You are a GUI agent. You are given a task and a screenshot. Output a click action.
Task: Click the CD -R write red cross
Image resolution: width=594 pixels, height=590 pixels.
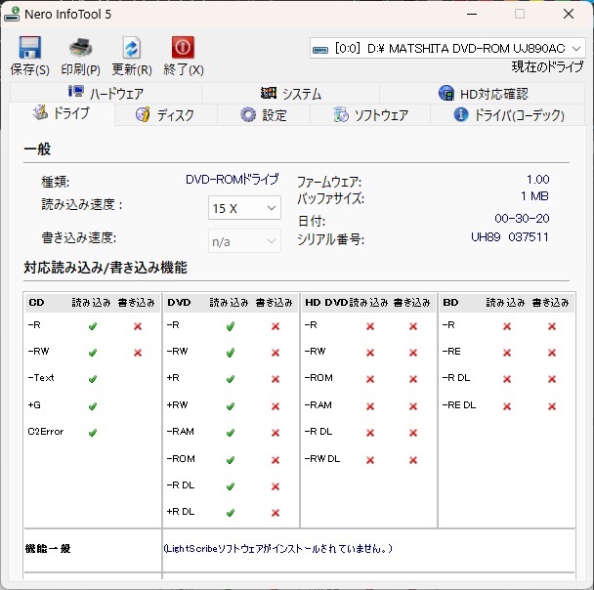[x=138, y=326]
